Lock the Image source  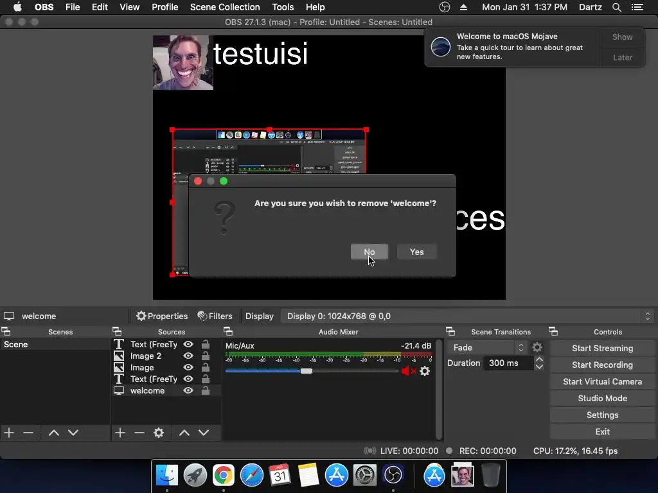click(x=206, y=367)
